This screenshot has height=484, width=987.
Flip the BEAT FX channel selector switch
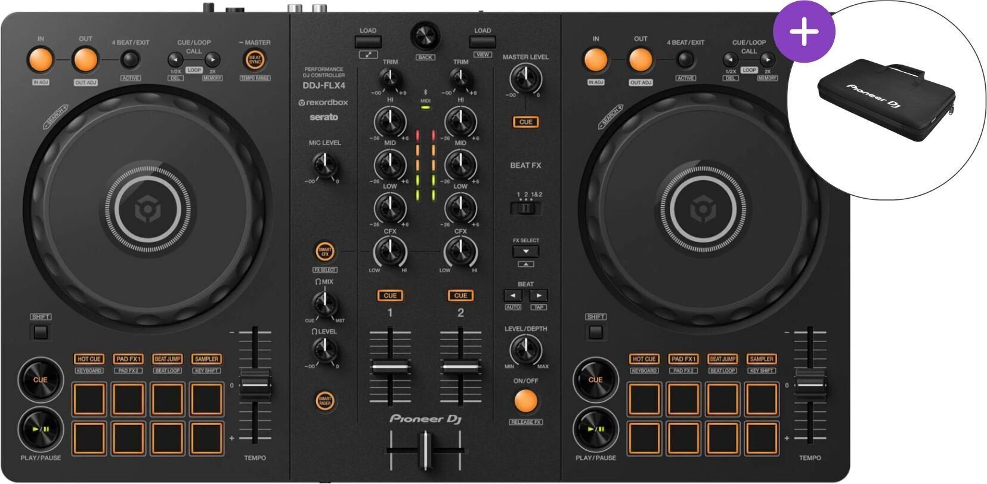[x=525, y=208]
